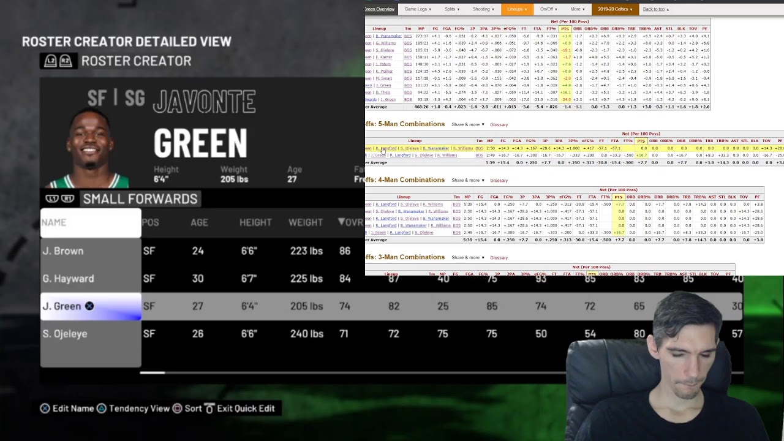The image size is (784, 441).
Task: Open the highlighted Lineups dropdown
Action: 517,9
